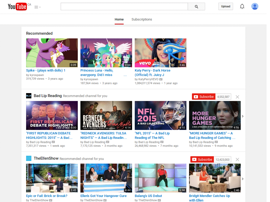Open Epic or Fail thumbnail
The height and width of the screenshot is (202, 270).
[x=52, y=178]
